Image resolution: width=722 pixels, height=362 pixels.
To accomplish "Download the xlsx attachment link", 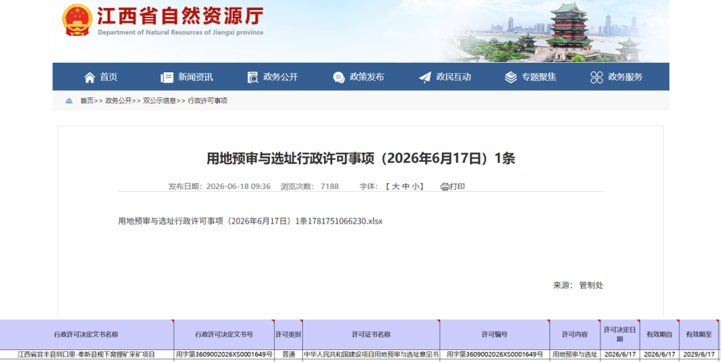I will pos(250,221).
